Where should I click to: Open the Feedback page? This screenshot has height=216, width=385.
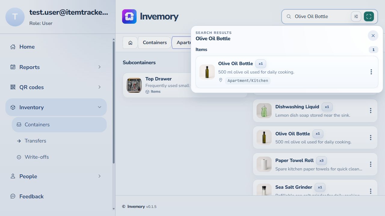56,196
